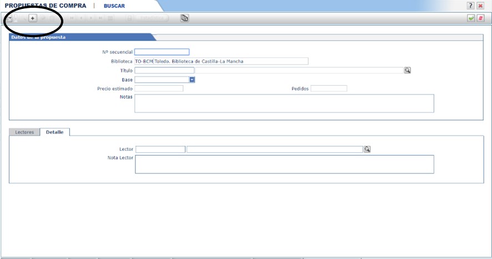The width and height of the screenshot is (492, 259).
Task: Select the Detalle tab
Action: [54, 132]
